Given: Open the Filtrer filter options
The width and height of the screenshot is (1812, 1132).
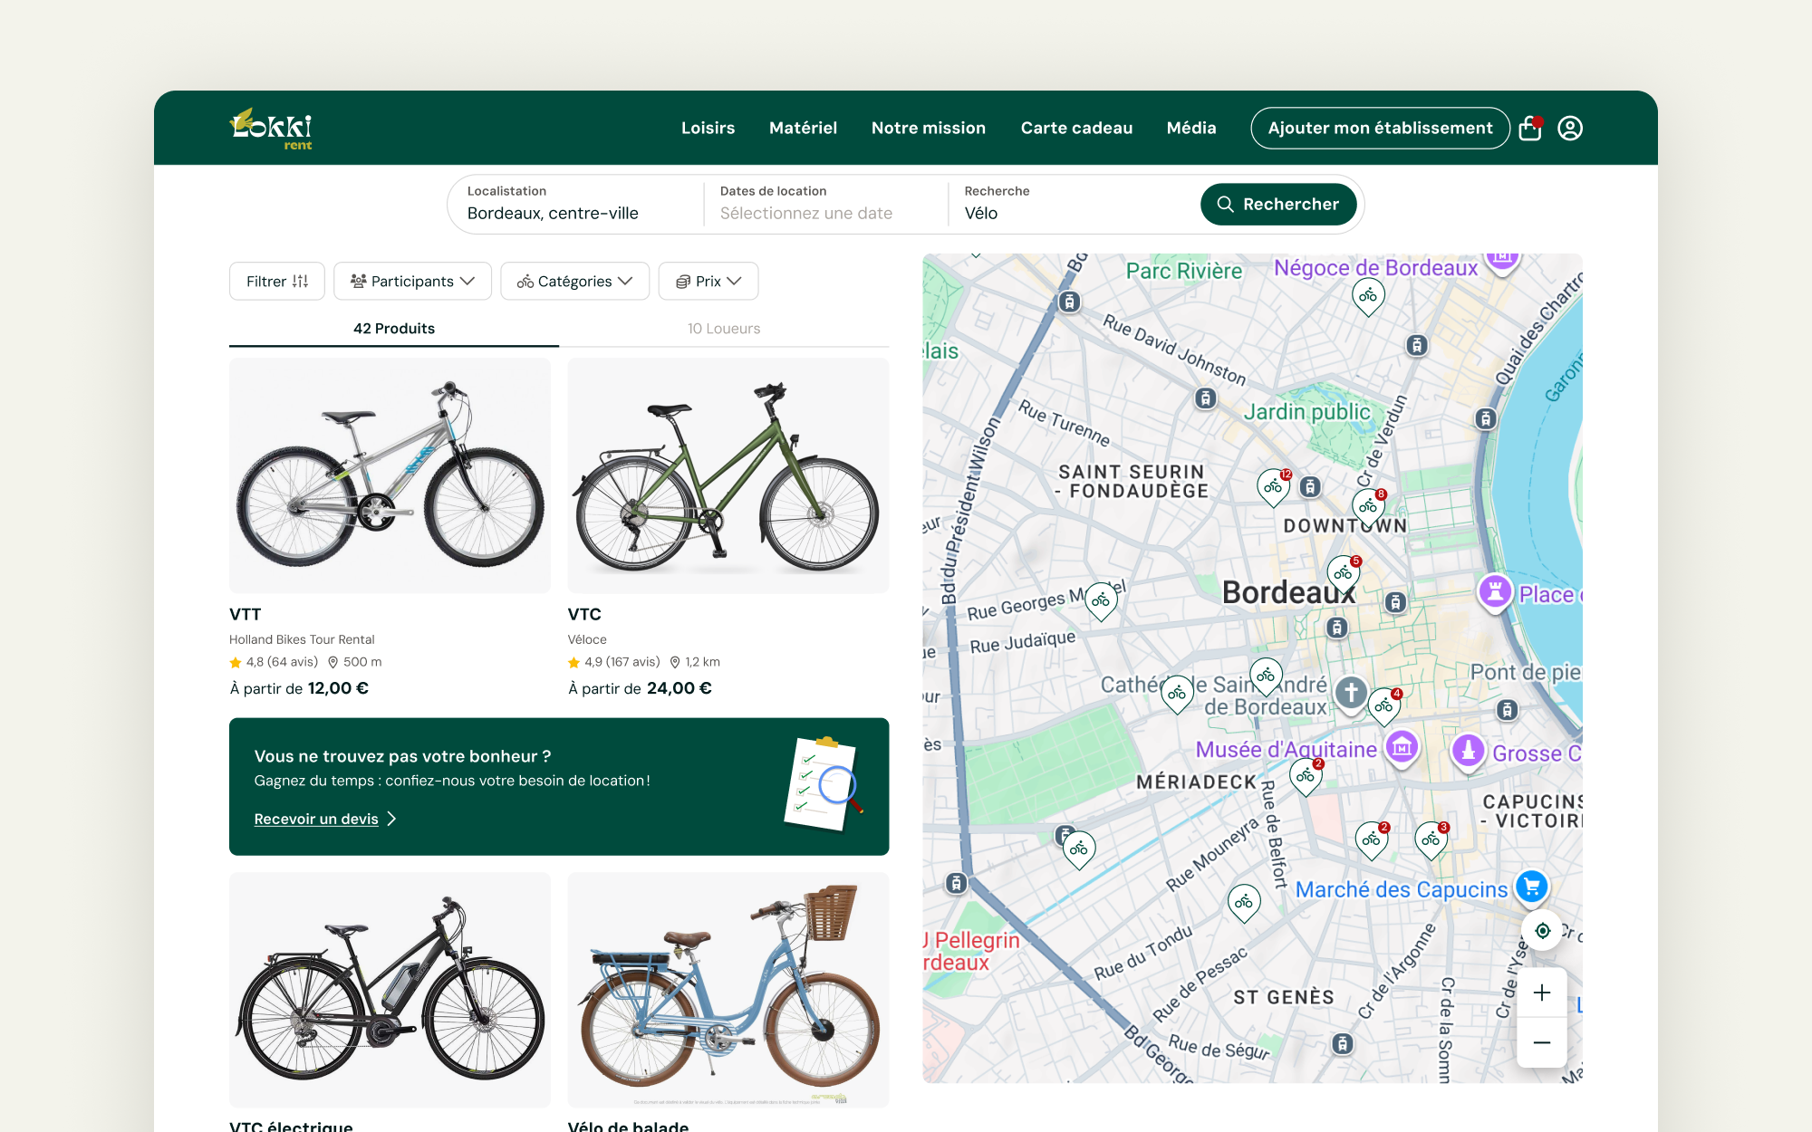Looking at the screenshot, I should click(277, 282).
